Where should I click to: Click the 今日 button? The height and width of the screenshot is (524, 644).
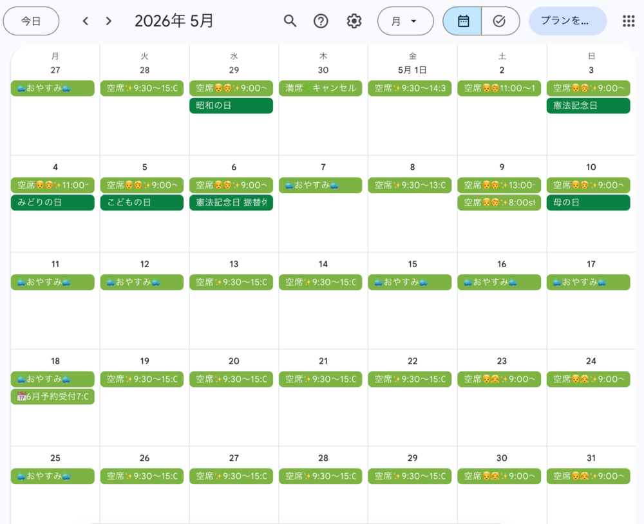31,21
